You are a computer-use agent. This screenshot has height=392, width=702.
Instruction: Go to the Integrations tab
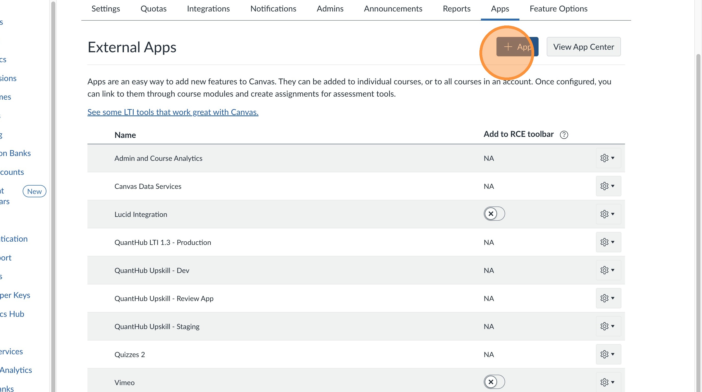click(x=208, y=9)
